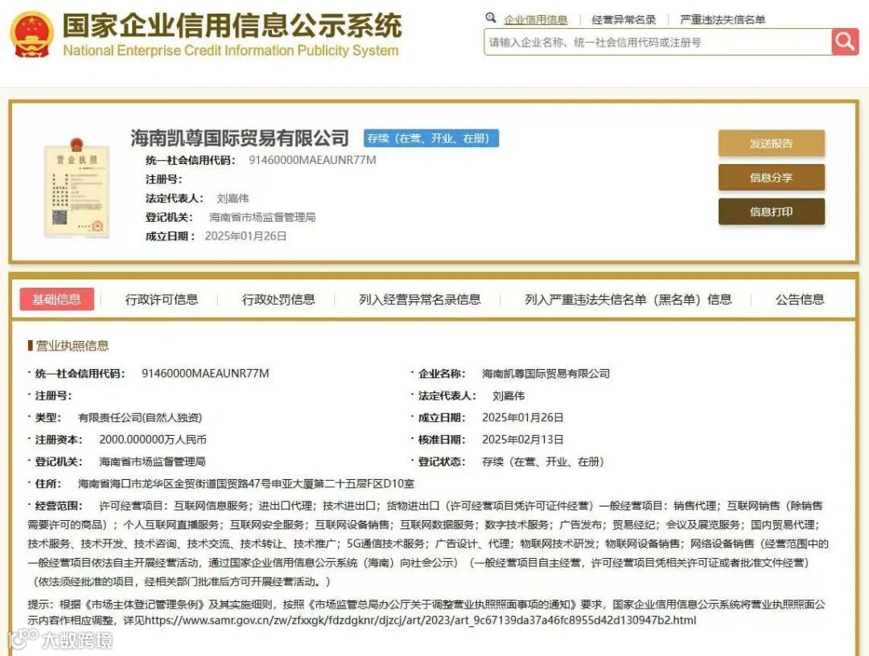Select the 严重违法失信名单 search category

(722, 20)
